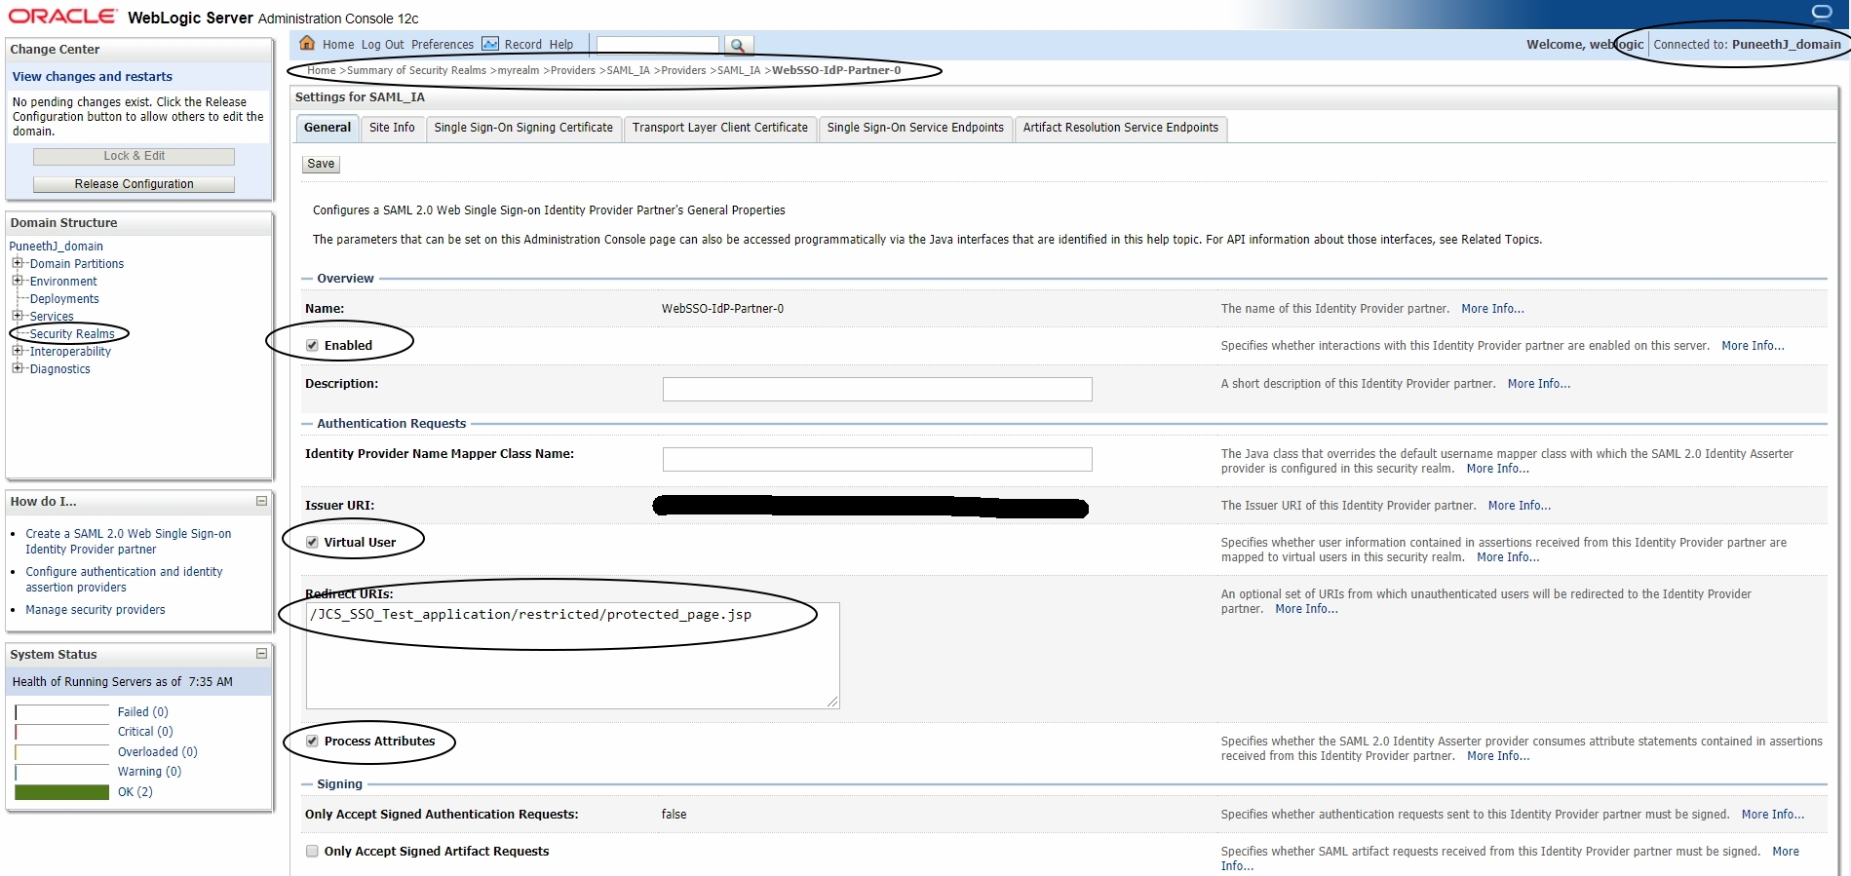
Task: Grab the Redirect URIs textarea resize handle
Action: [832, 703]
